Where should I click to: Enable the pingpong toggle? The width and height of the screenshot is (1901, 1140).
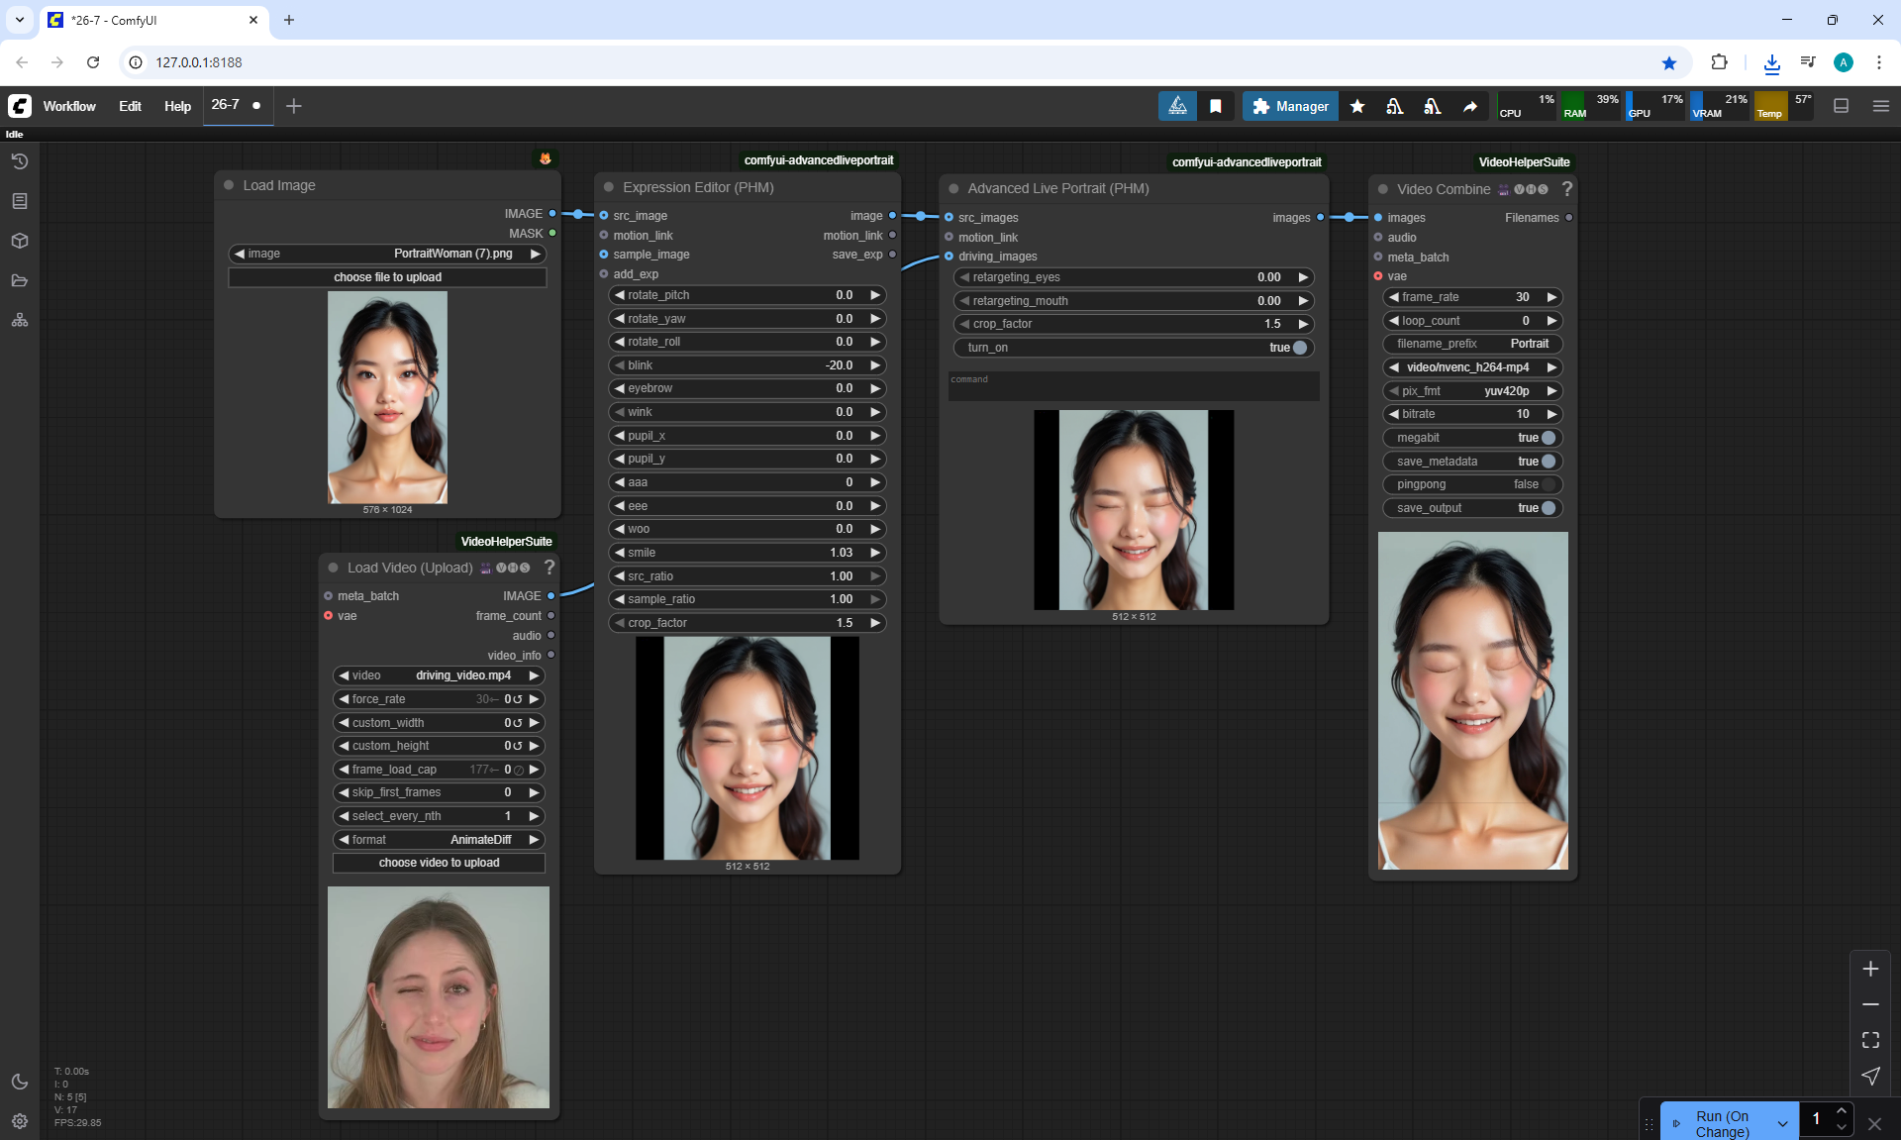point(1548,484)
